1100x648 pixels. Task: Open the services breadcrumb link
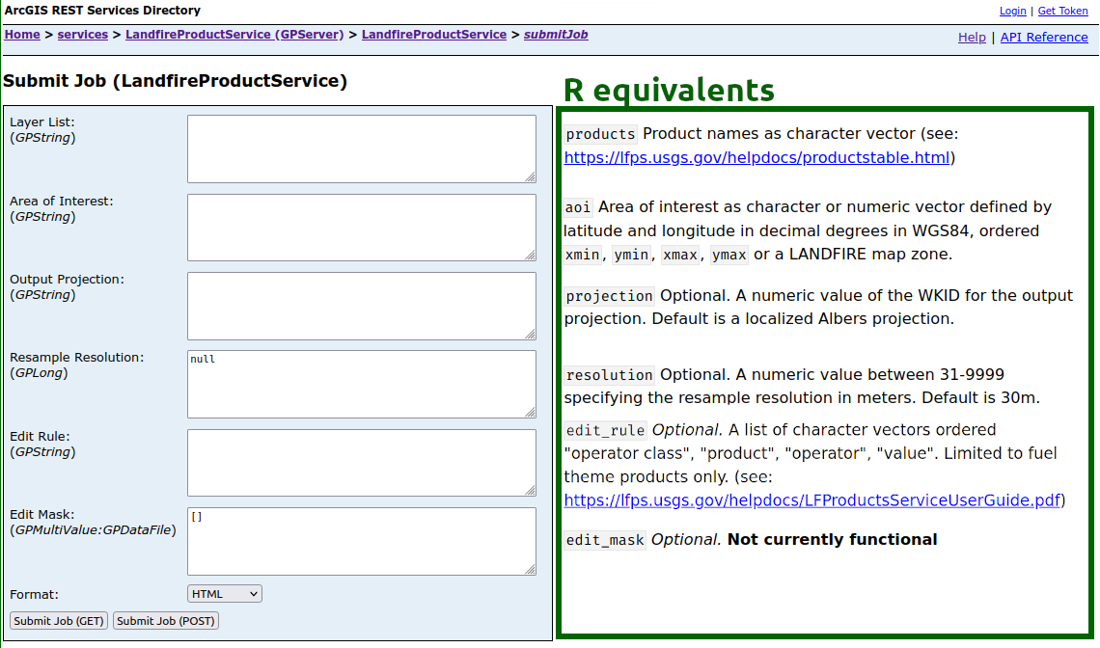coord(83,35)
